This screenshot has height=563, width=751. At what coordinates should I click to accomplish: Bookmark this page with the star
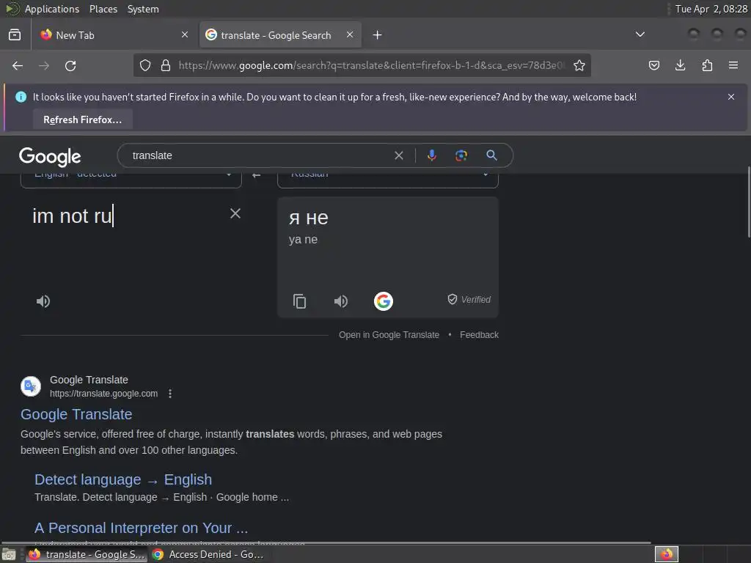(x=579, y=65)
